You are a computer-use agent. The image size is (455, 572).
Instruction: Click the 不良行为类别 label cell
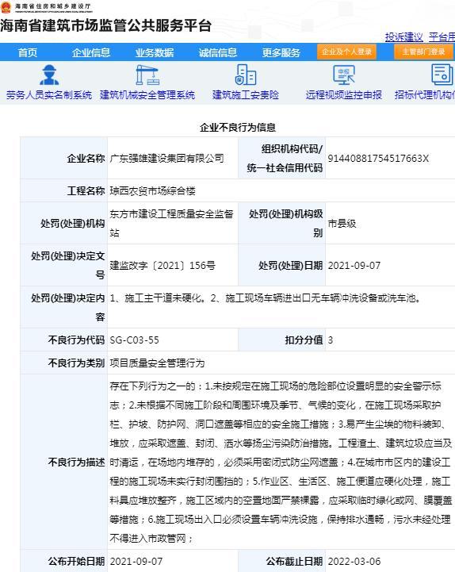(x=63, y=363)
